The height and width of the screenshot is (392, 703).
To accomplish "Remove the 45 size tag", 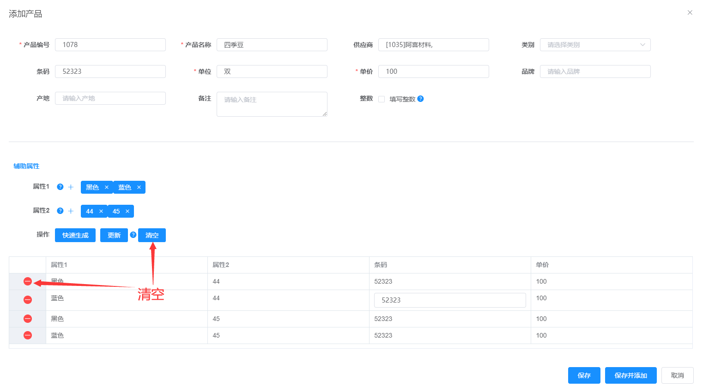I will (x=127, y=211).
